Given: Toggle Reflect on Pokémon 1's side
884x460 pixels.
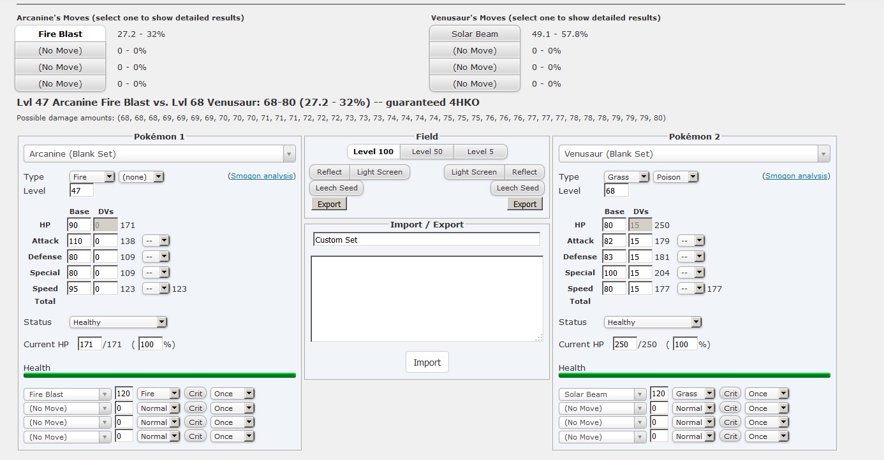Looking at the screenshot, I should (x=329, y=172).
